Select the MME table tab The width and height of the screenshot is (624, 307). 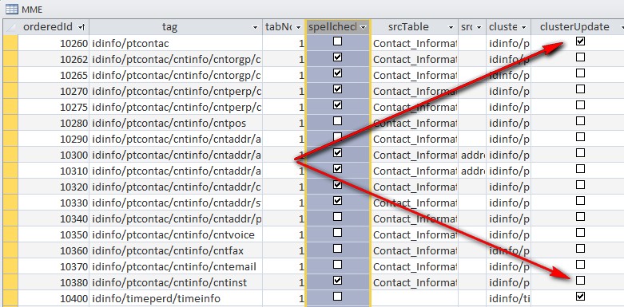[24, 9]
